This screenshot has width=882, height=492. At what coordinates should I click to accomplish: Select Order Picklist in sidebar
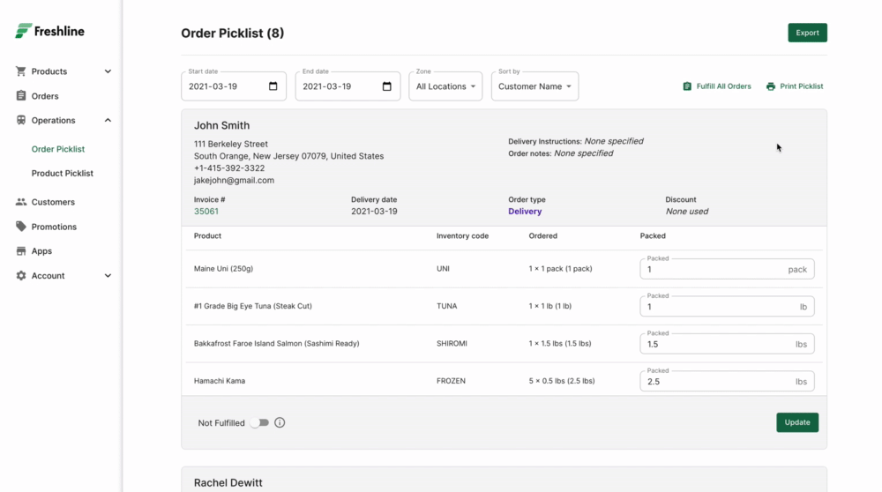58,149
